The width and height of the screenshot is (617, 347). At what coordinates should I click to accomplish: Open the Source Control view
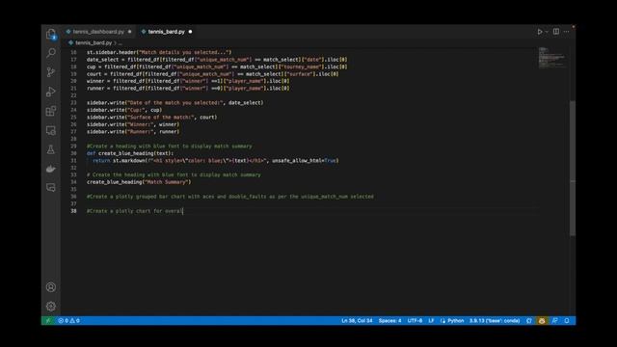pos(51,72)
